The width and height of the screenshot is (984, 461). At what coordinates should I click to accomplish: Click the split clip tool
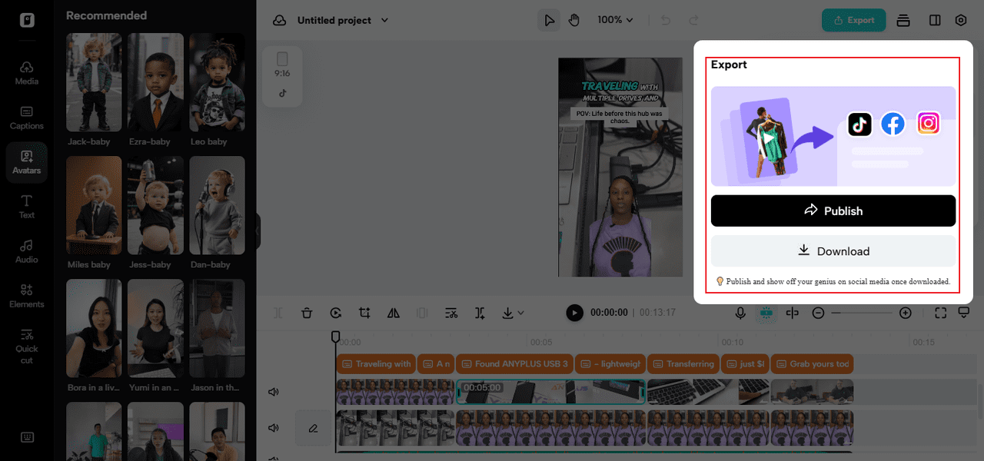click(x=278, y=313)
